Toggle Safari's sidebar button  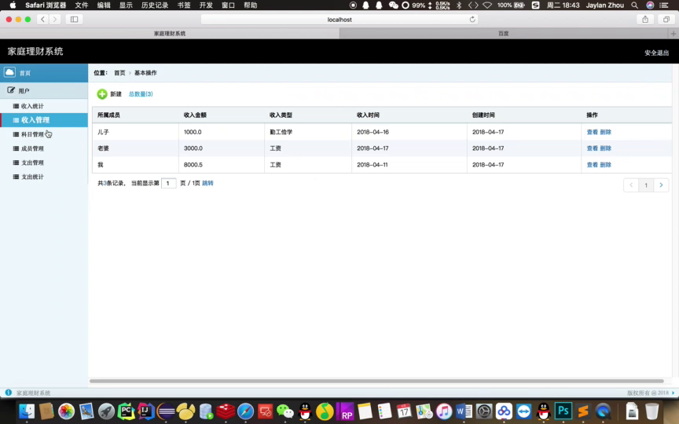tap(74, 19)
